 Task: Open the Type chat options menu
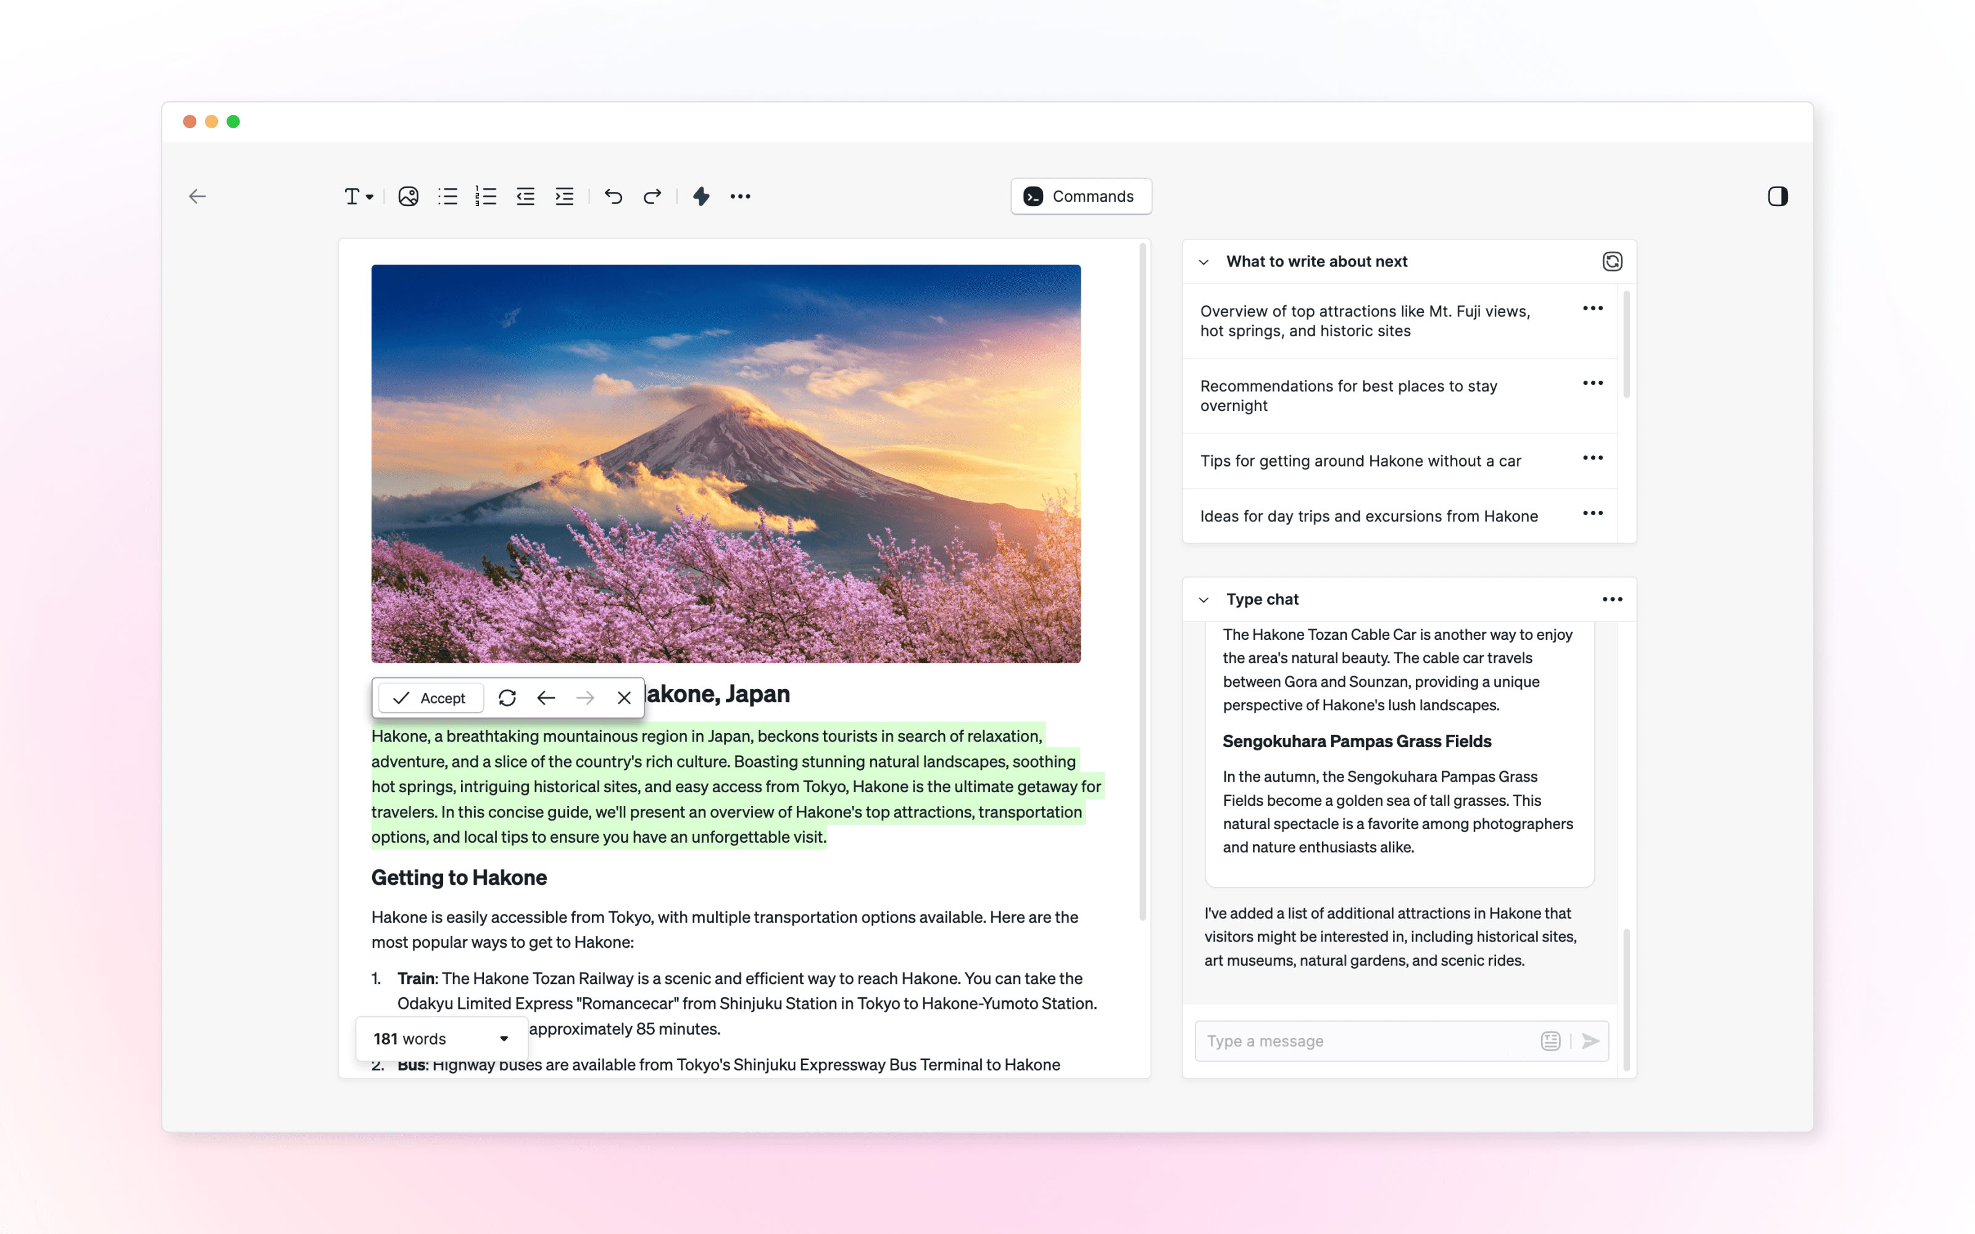click(x=1612, y=599)
